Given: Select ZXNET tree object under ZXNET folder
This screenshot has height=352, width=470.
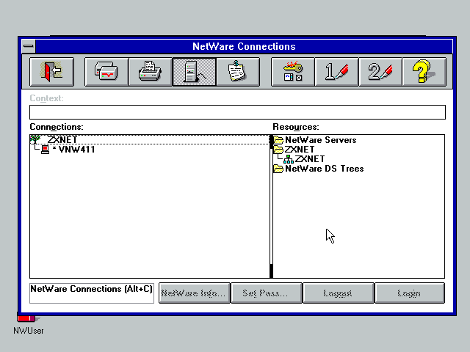Looking at the screenshot, I should (x=304, y=159).
